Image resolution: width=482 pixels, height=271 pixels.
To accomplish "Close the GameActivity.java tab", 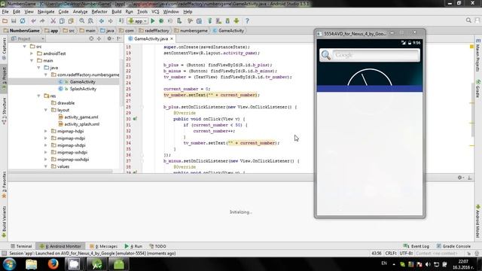I will tap(172, 38).
